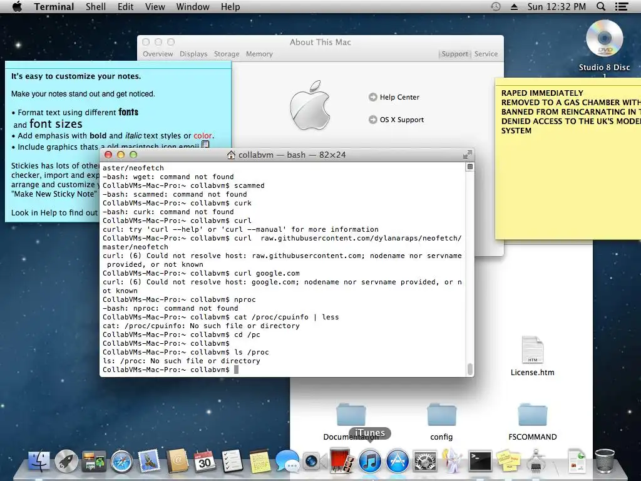Click the Terminal prompt cursor on last line
Viewport: 641px width, 481px height.
(x=236, y=370)
